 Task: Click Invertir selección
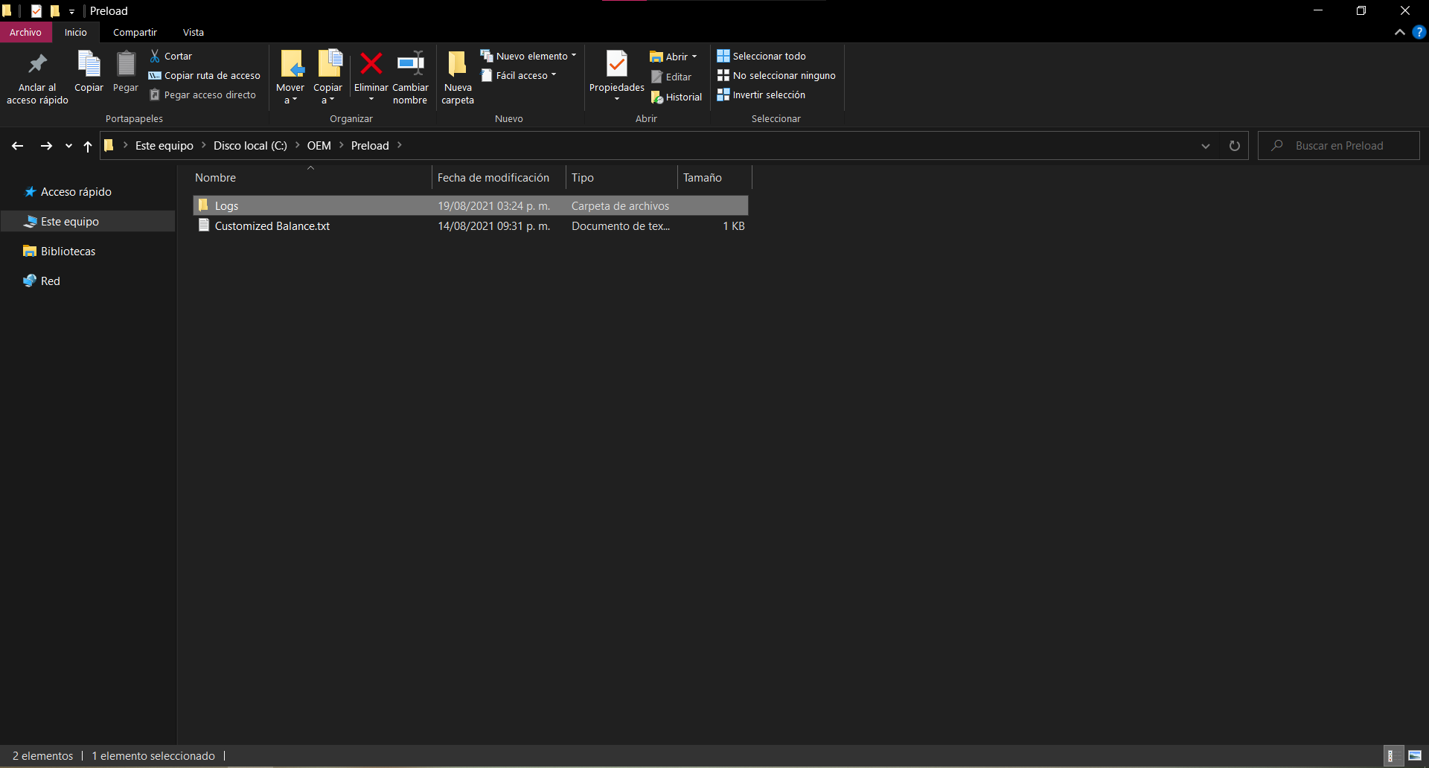coord(761,95)
